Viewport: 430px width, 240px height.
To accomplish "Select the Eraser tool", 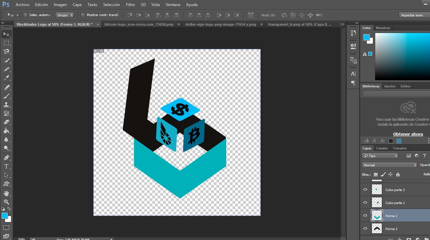I will click(x=6, y=122).
